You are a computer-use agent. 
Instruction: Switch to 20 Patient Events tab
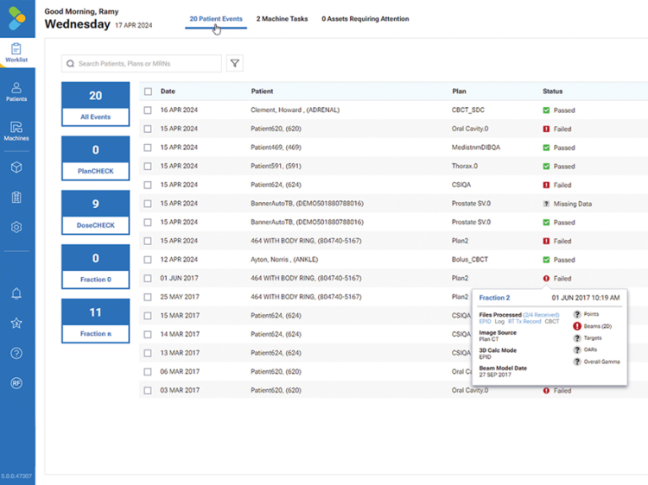coord(216,19)
